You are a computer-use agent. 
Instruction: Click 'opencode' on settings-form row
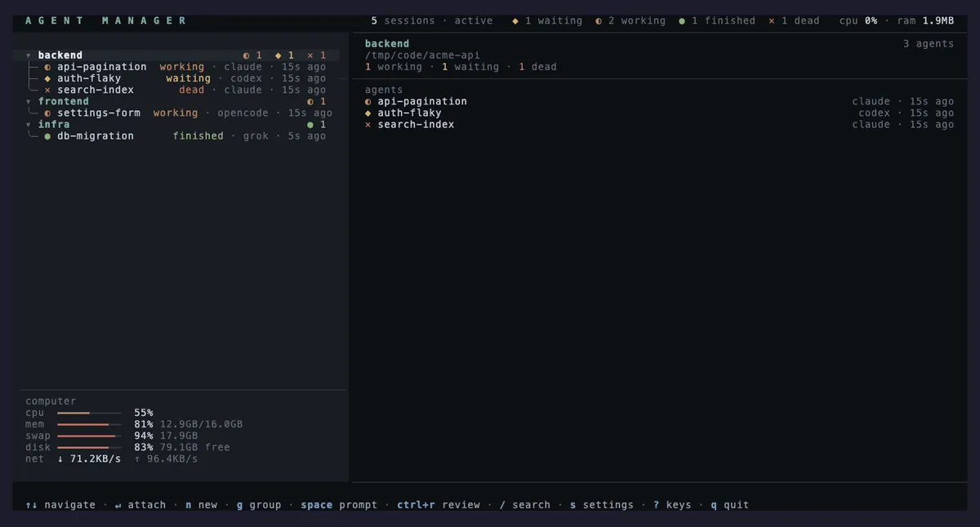click(243, 113)
